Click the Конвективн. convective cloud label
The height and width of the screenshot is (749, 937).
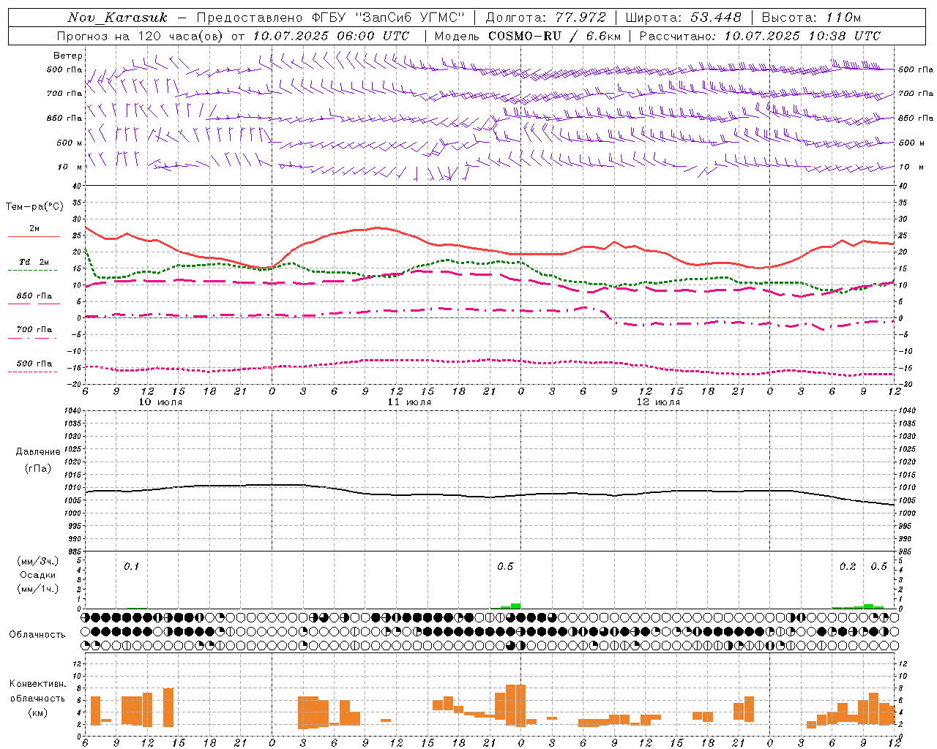[x=38, y=684]
